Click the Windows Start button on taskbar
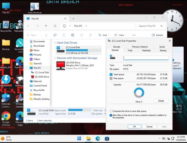The width and height of the screenshot is (187, 143). [79, 139]
